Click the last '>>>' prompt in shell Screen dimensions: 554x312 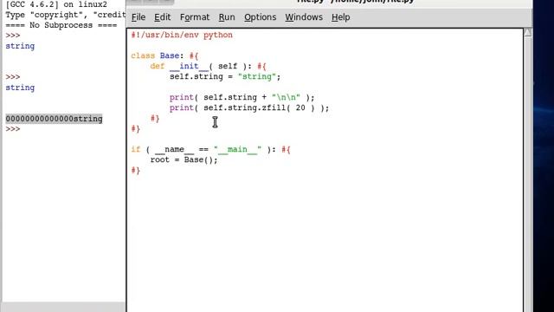click(13, 129)
